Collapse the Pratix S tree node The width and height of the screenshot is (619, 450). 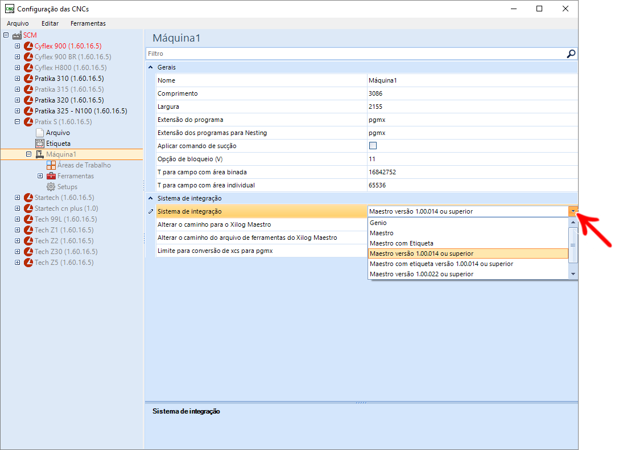(x=18, y=122)
